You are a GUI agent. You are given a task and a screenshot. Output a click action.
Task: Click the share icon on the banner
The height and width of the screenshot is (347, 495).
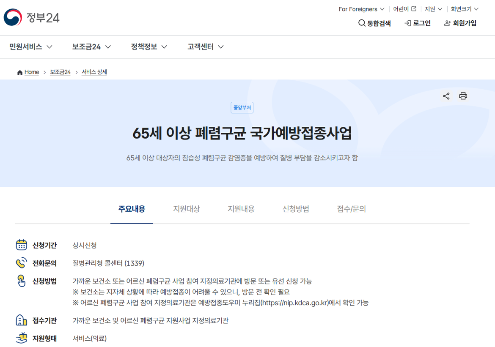pos(446,96)
